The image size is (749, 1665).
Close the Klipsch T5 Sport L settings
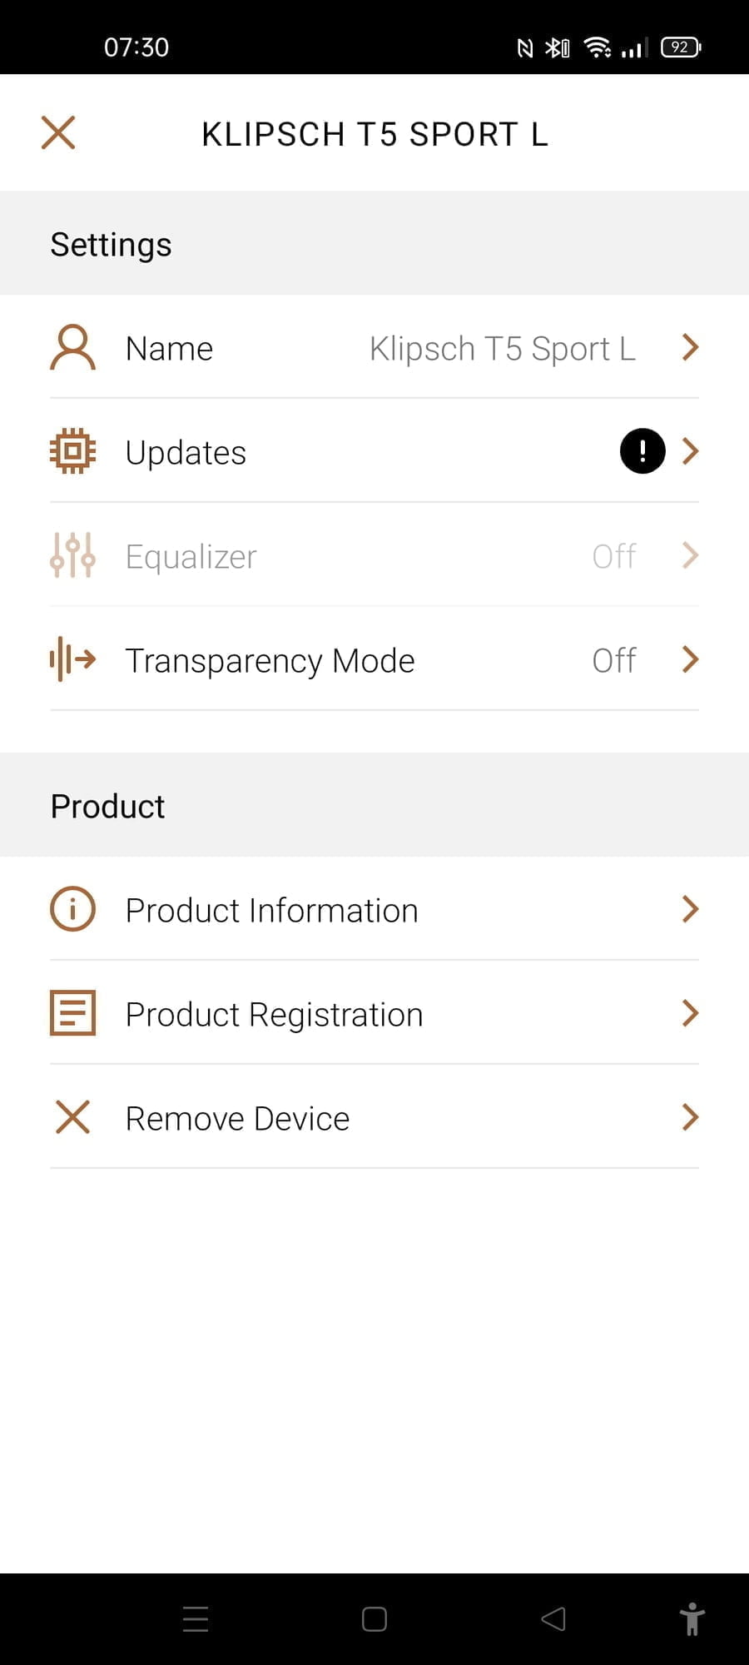tap(58, 133)
